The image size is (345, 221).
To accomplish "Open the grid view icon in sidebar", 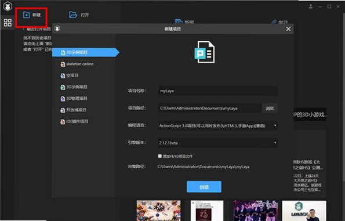I will tap(8, 22).
